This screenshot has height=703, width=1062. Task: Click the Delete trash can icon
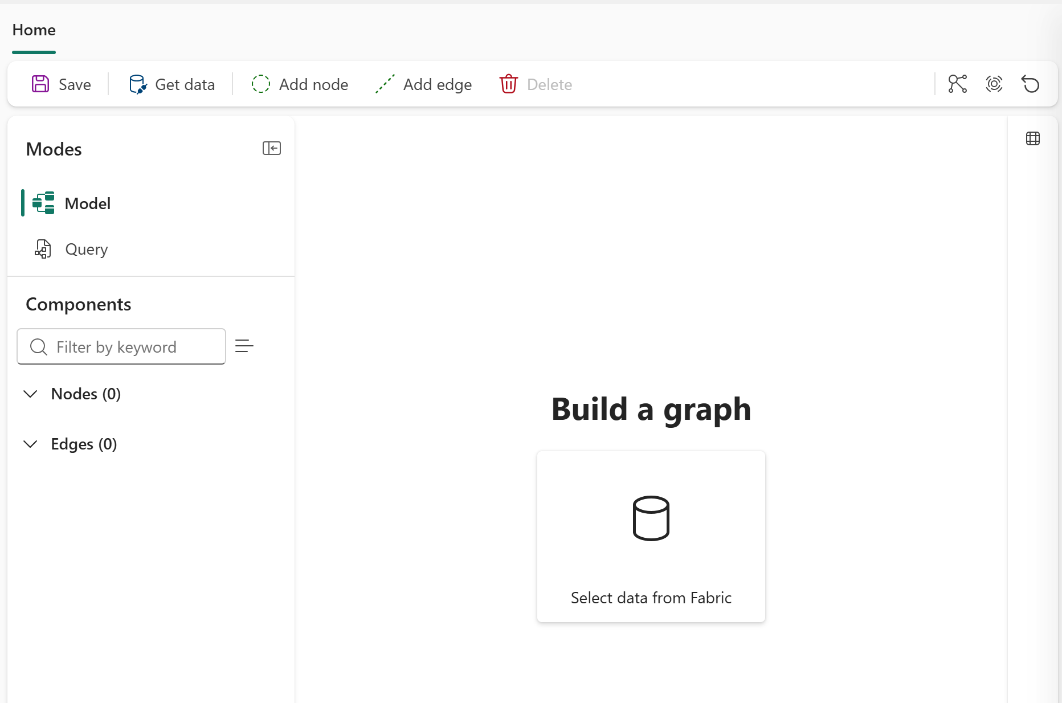509,84
